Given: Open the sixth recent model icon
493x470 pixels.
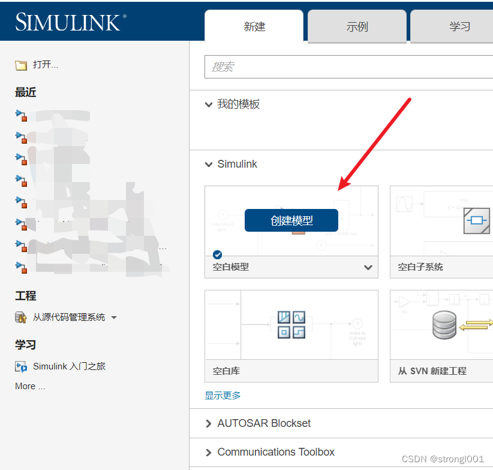Looking at the screenshot, I should pyautogui.click(x=21, y=225).
